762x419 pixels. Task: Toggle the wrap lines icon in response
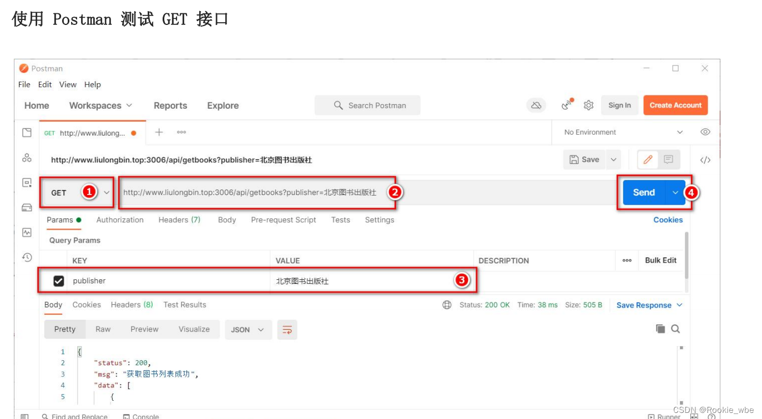click(x=287, y=330)
